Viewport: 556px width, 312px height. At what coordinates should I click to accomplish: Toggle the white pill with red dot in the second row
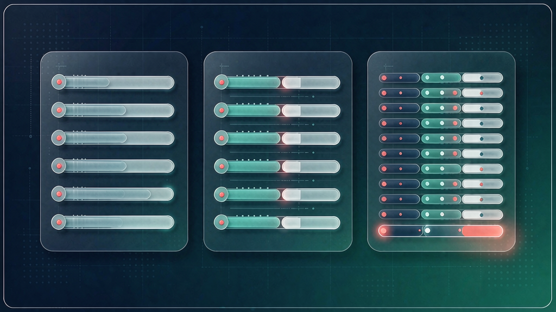[x=482, y=93]
